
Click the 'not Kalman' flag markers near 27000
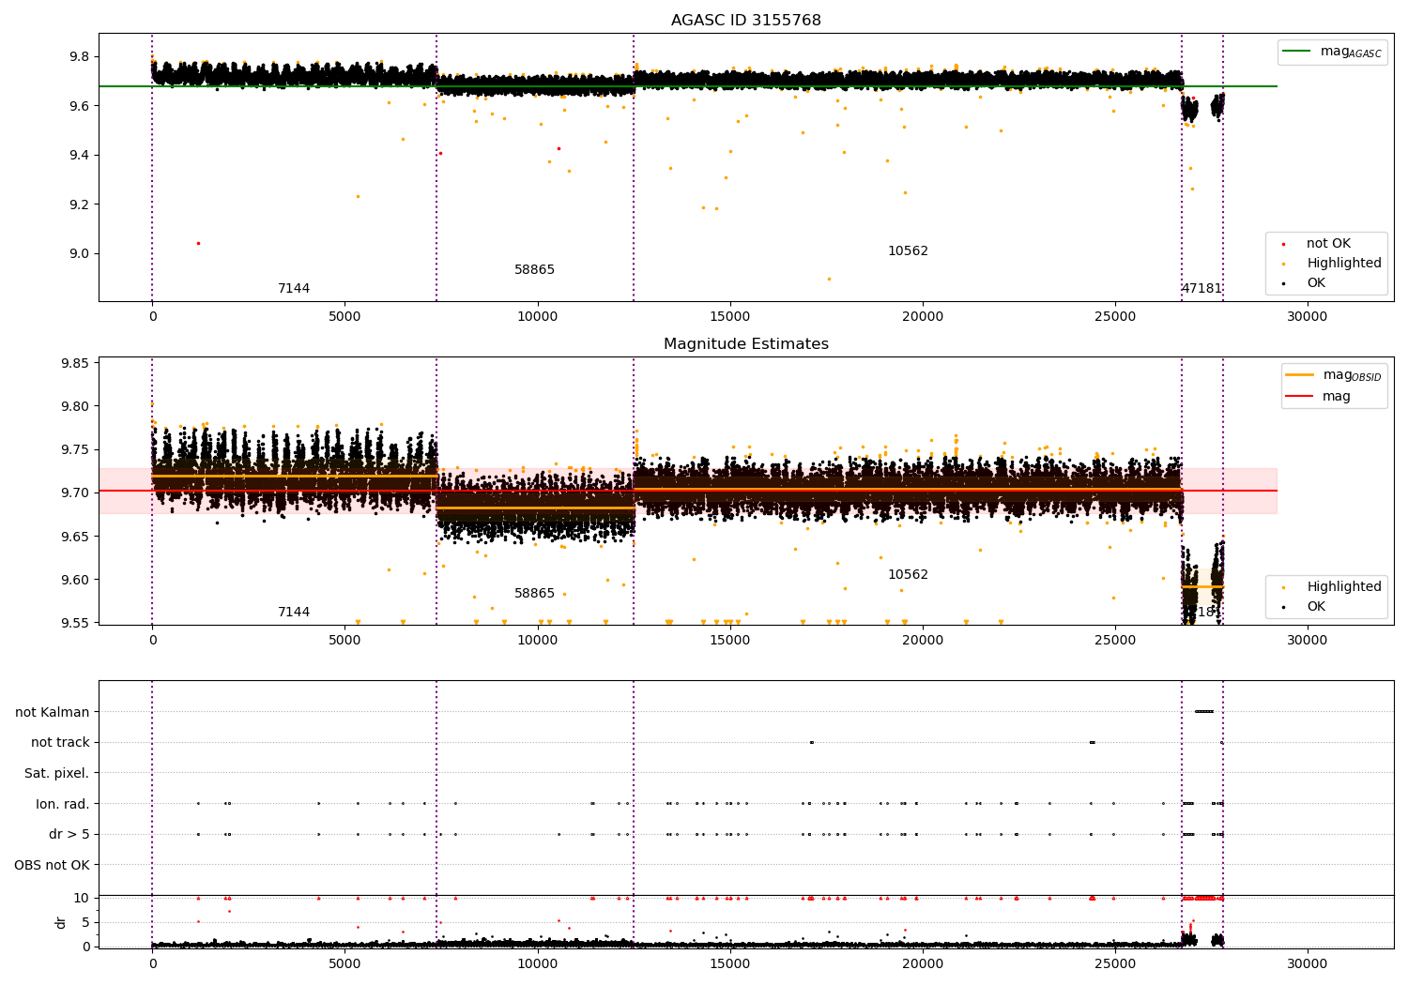pos(1204,711)
